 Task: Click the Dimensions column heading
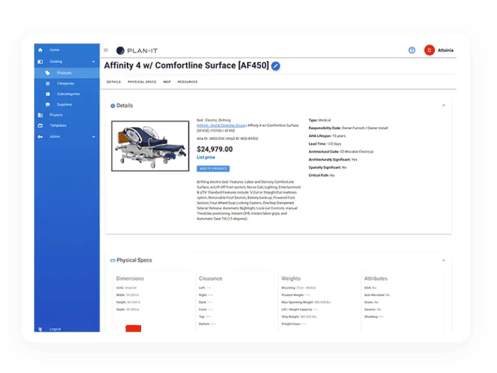click(x=130, y=278)
